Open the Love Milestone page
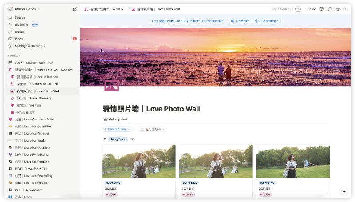The height and width of the screenshot is (202, 355). (x=37, y=77)
